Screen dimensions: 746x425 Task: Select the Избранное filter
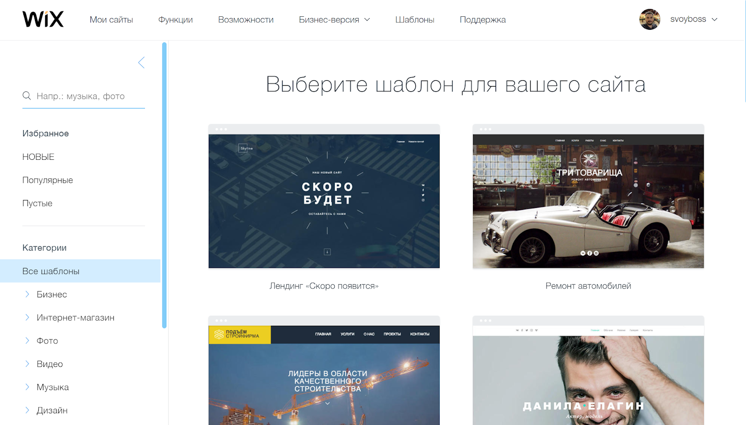tap(46, 133)
